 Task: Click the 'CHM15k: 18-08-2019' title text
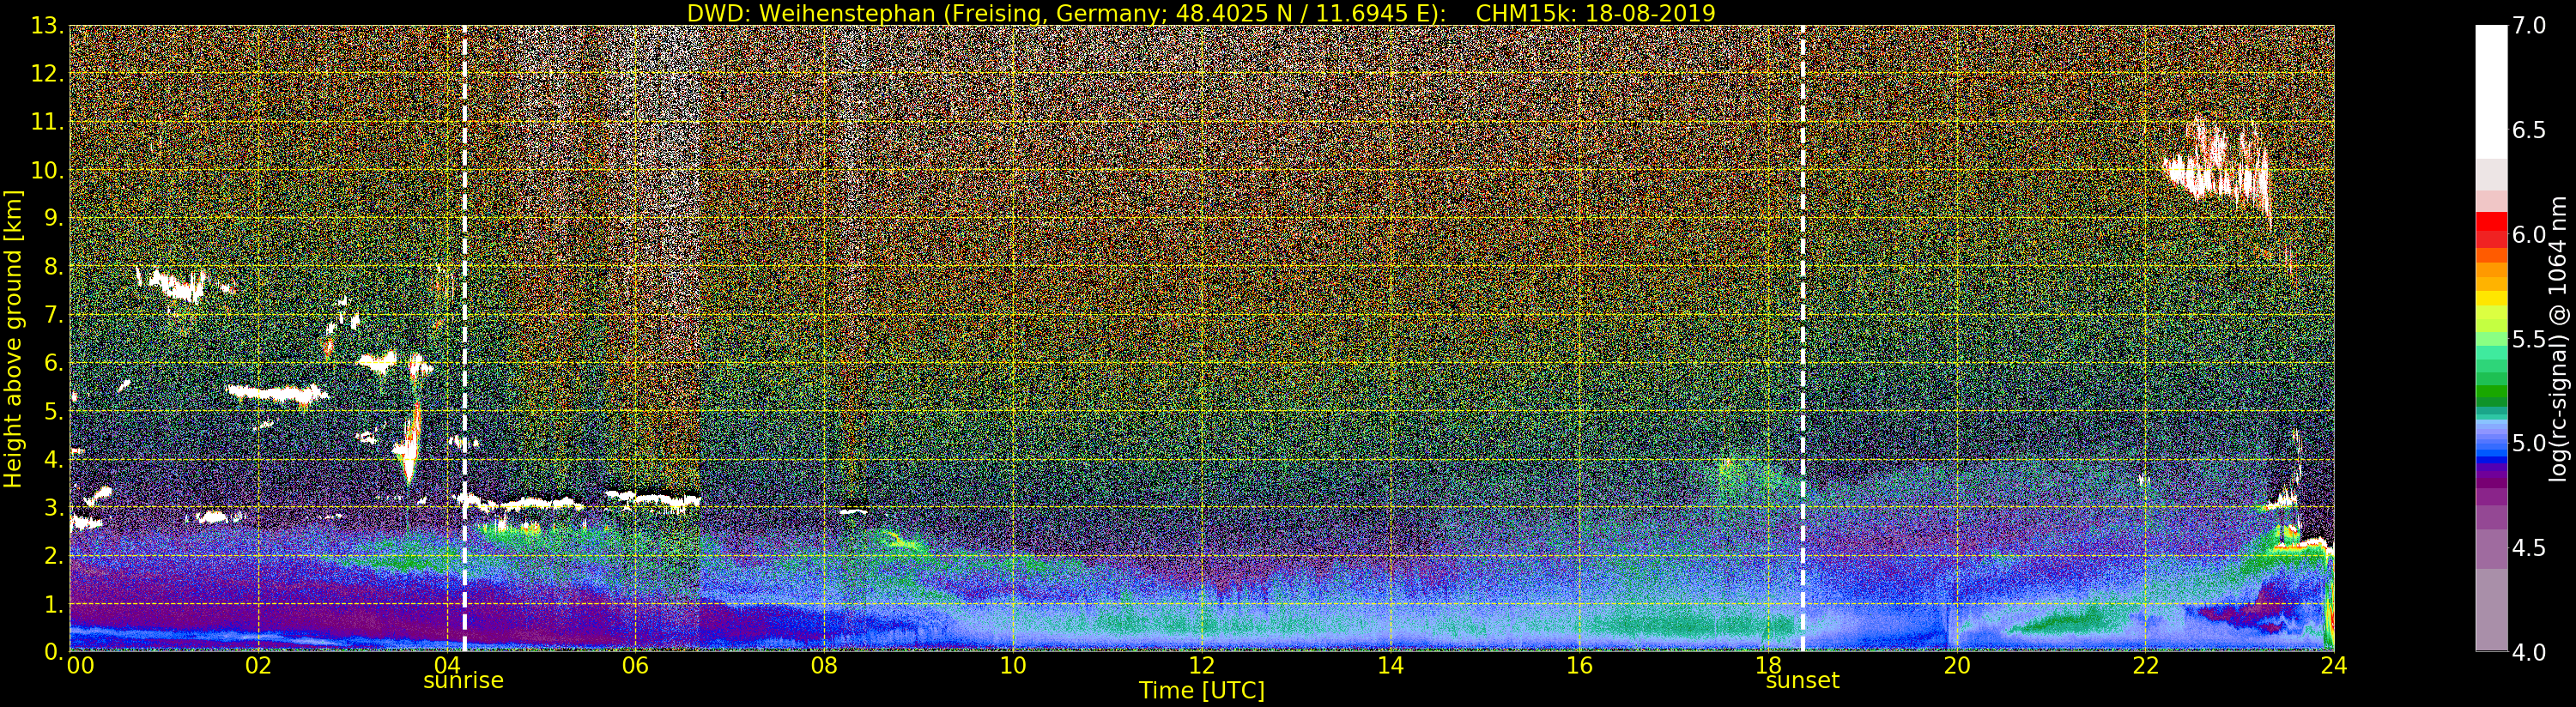pos(1595,13)
